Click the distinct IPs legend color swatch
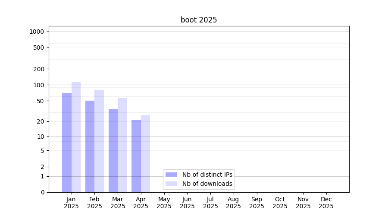Screen dimensions: 388x216 tap(171, 175)
